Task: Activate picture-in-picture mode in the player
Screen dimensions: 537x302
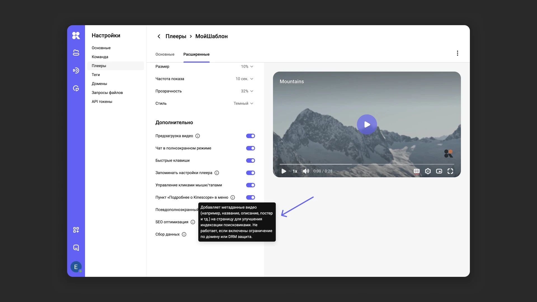Action: [x=439, y=171]
